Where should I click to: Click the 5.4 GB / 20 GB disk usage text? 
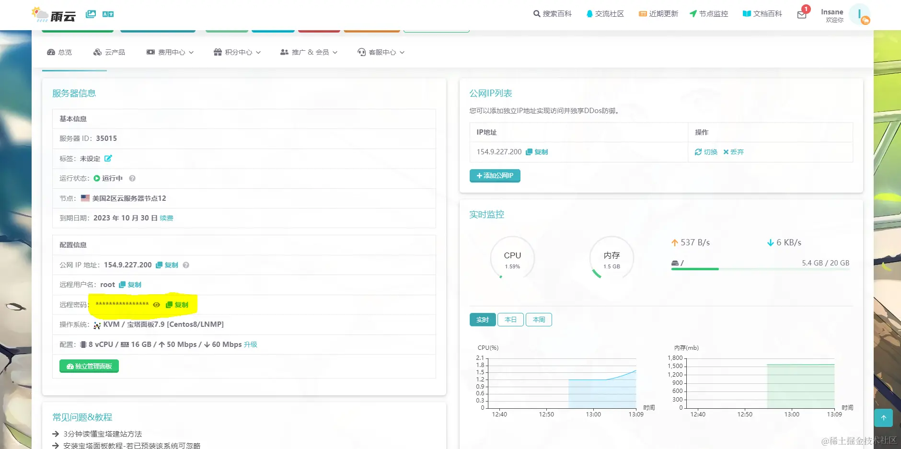825,263
